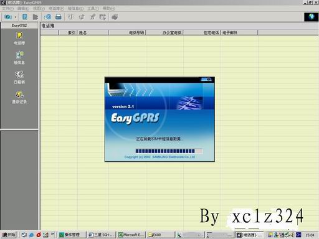319x239 pixels.
Task: Click the red quick launch icon in taskbar
Action: click(x=39, y=235)
